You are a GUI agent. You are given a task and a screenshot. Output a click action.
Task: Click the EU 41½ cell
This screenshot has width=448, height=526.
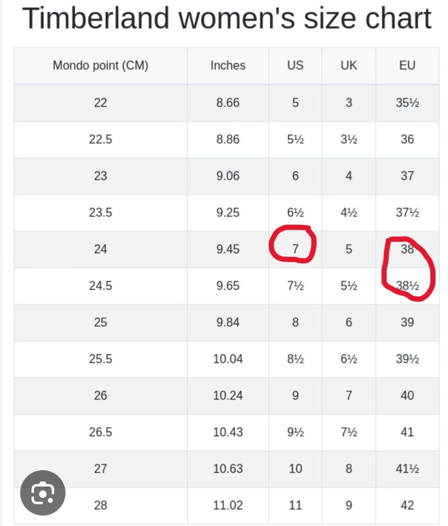click(x=407, y=469)
